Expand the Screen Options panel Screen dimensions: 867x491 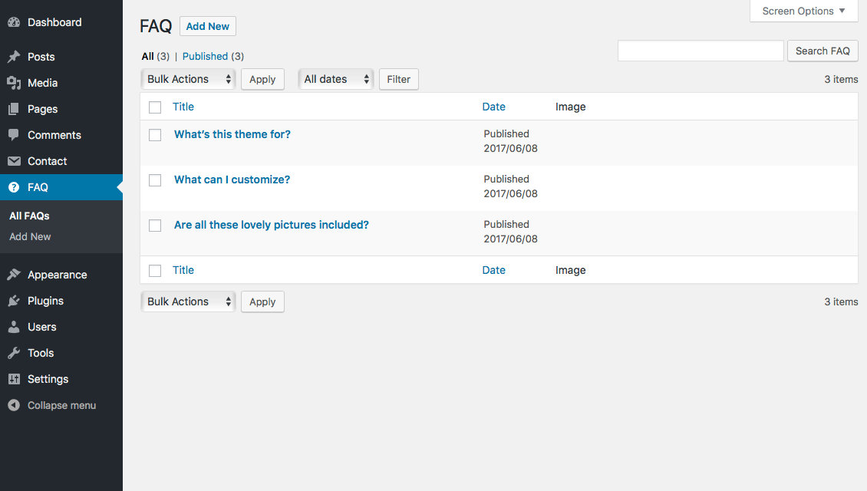pyautogui.click(x=803, y=11)
